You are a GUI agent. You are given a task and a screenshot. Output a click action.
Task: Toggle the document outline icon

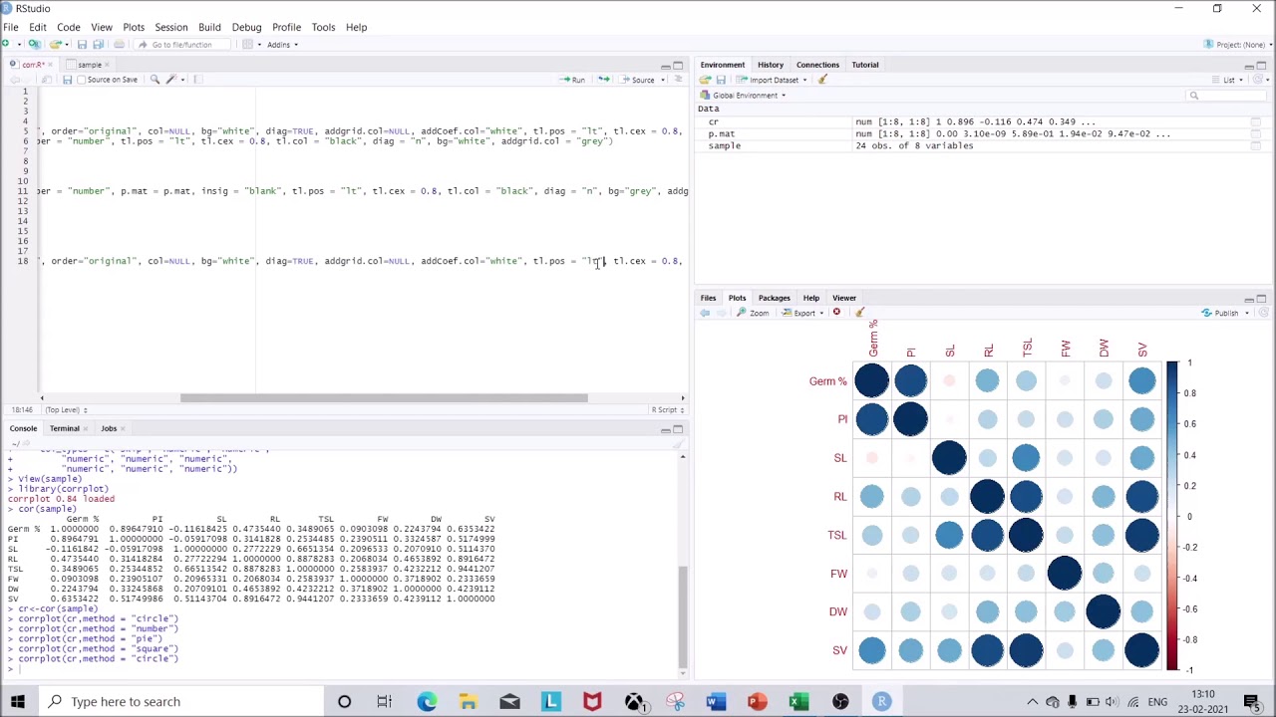pyautogui.click(x=678, y=80)
